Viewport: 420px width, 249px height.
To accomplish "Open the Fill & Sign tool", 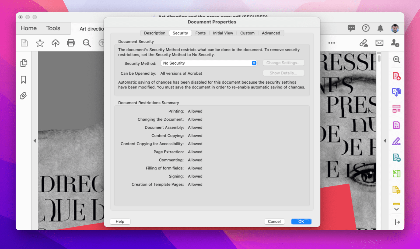I will click(x=396, y=141).
